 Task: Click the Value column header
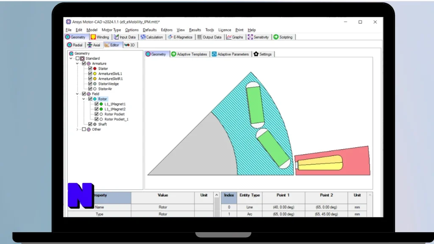coord(163,197)
